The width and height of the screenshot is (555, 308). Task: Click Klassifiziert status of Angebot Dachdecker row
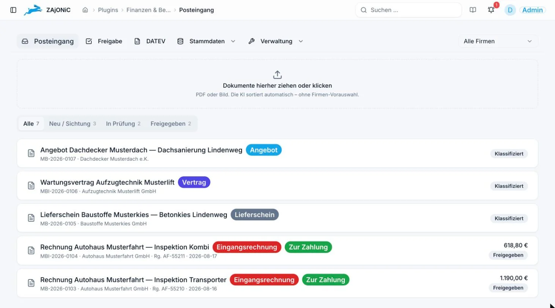509,154
